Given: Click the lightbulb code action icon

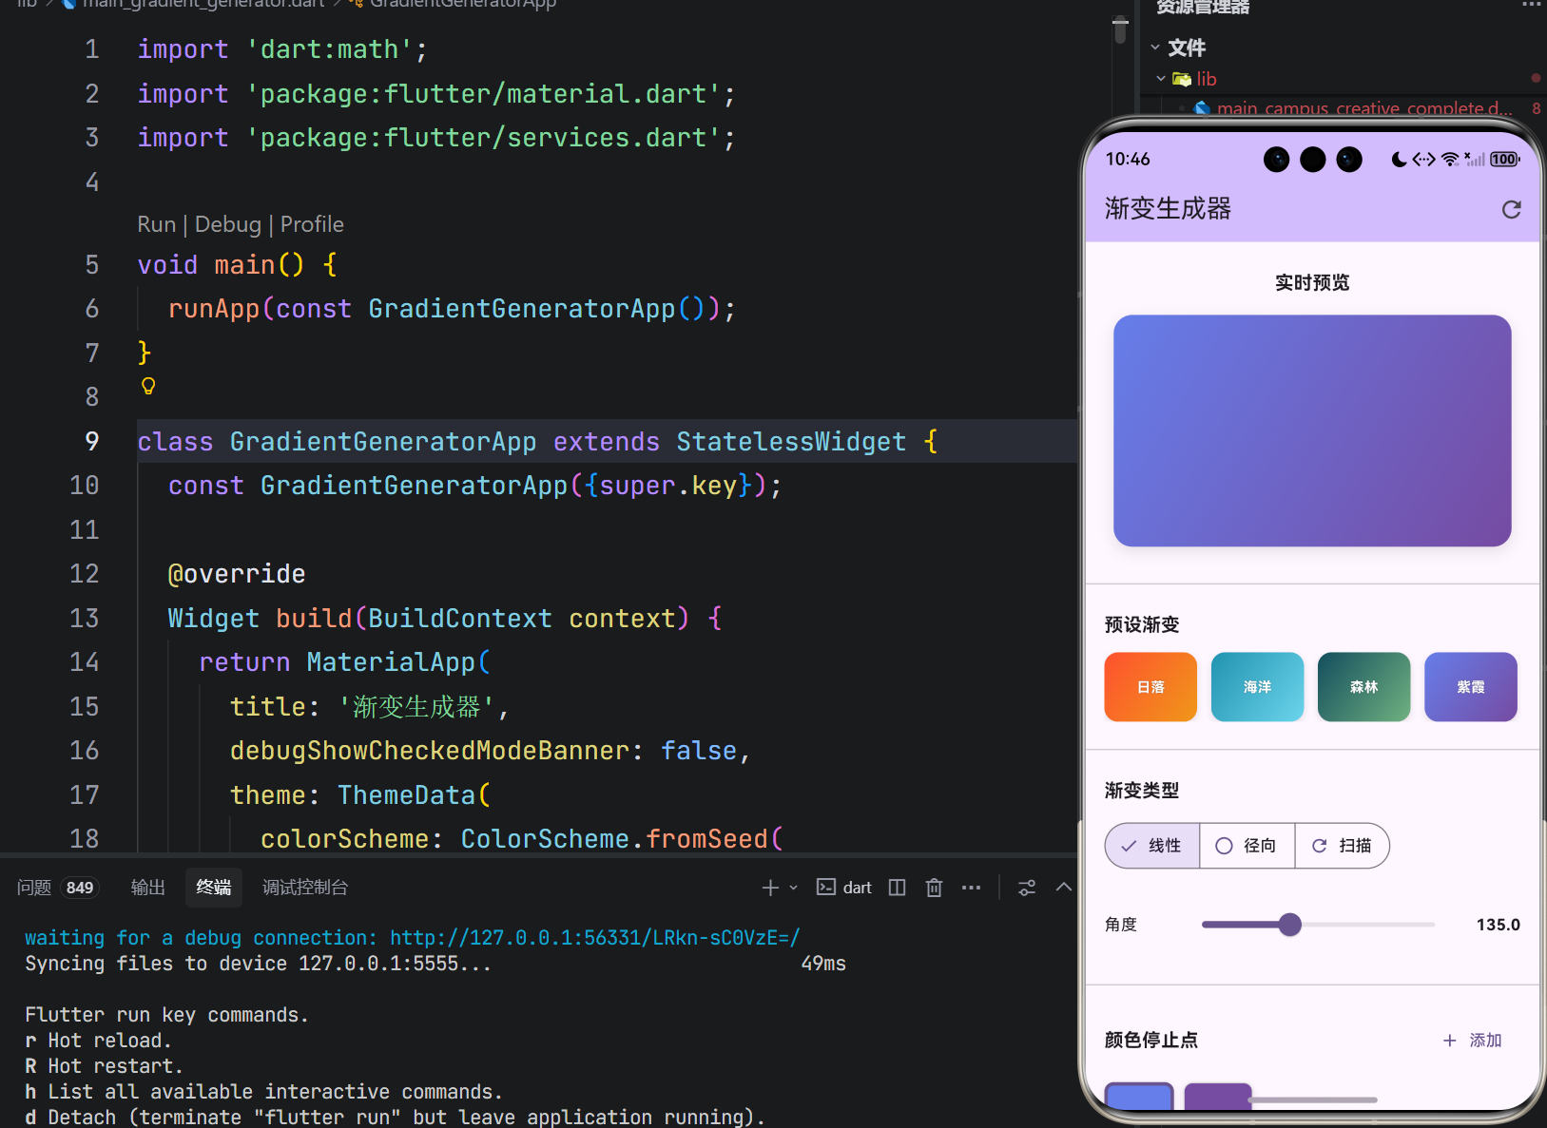Looking at the screenshot, I should click(148, 386).
